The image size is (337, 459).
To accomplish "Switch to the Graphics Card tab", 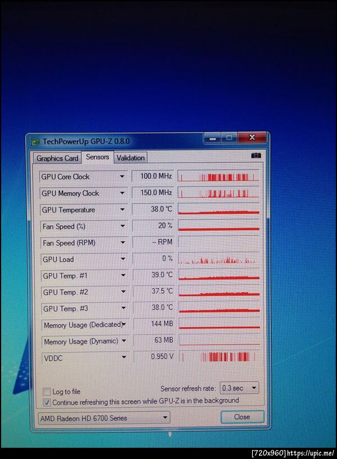I will coord(57,158).
